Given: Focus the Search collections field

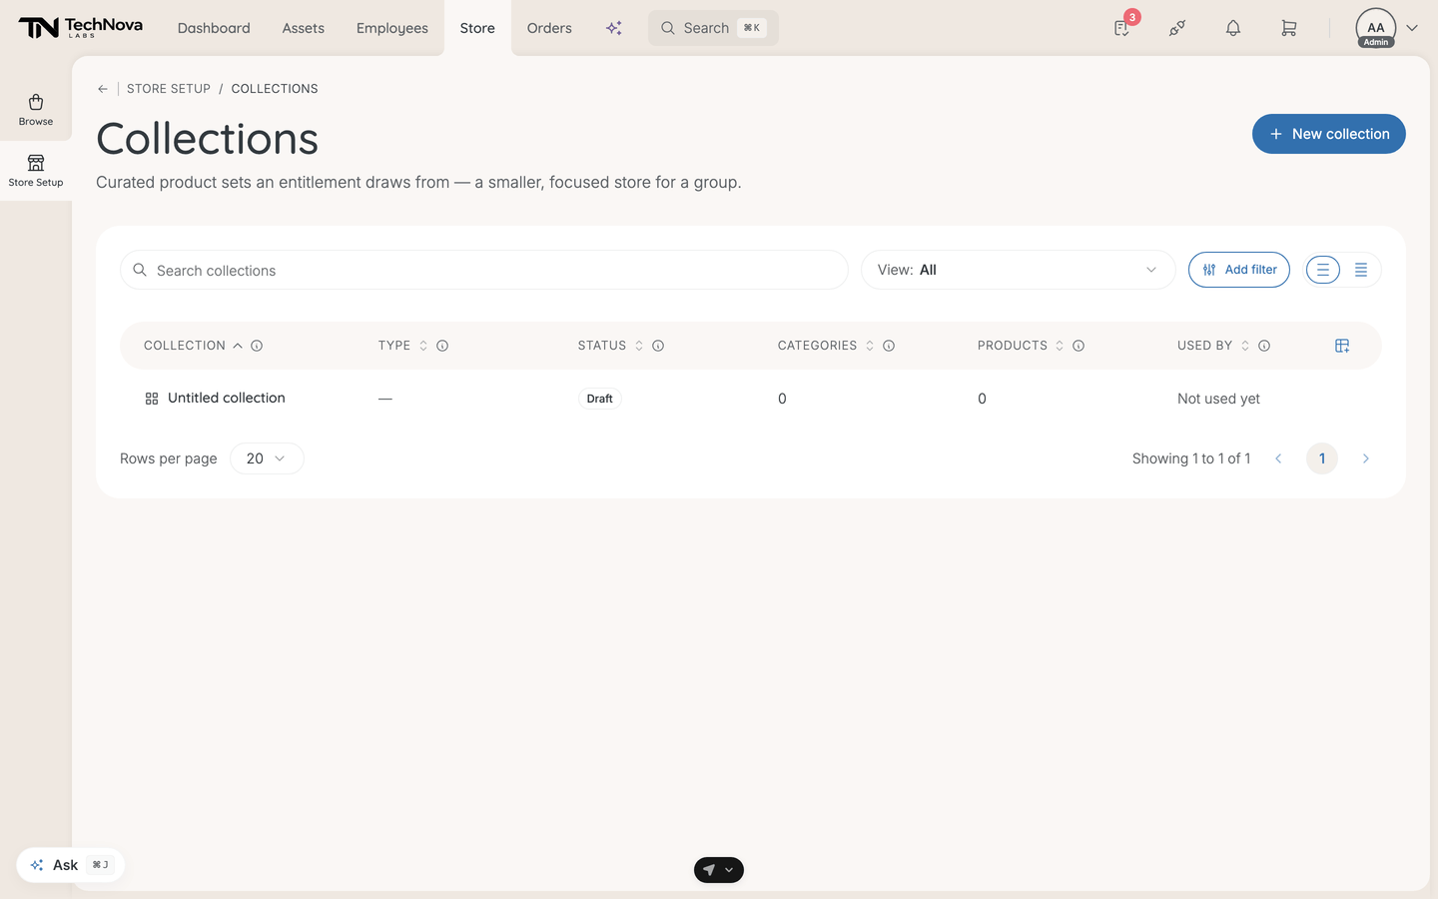Looking at the screenshot, I should click(x=484, y=270).
